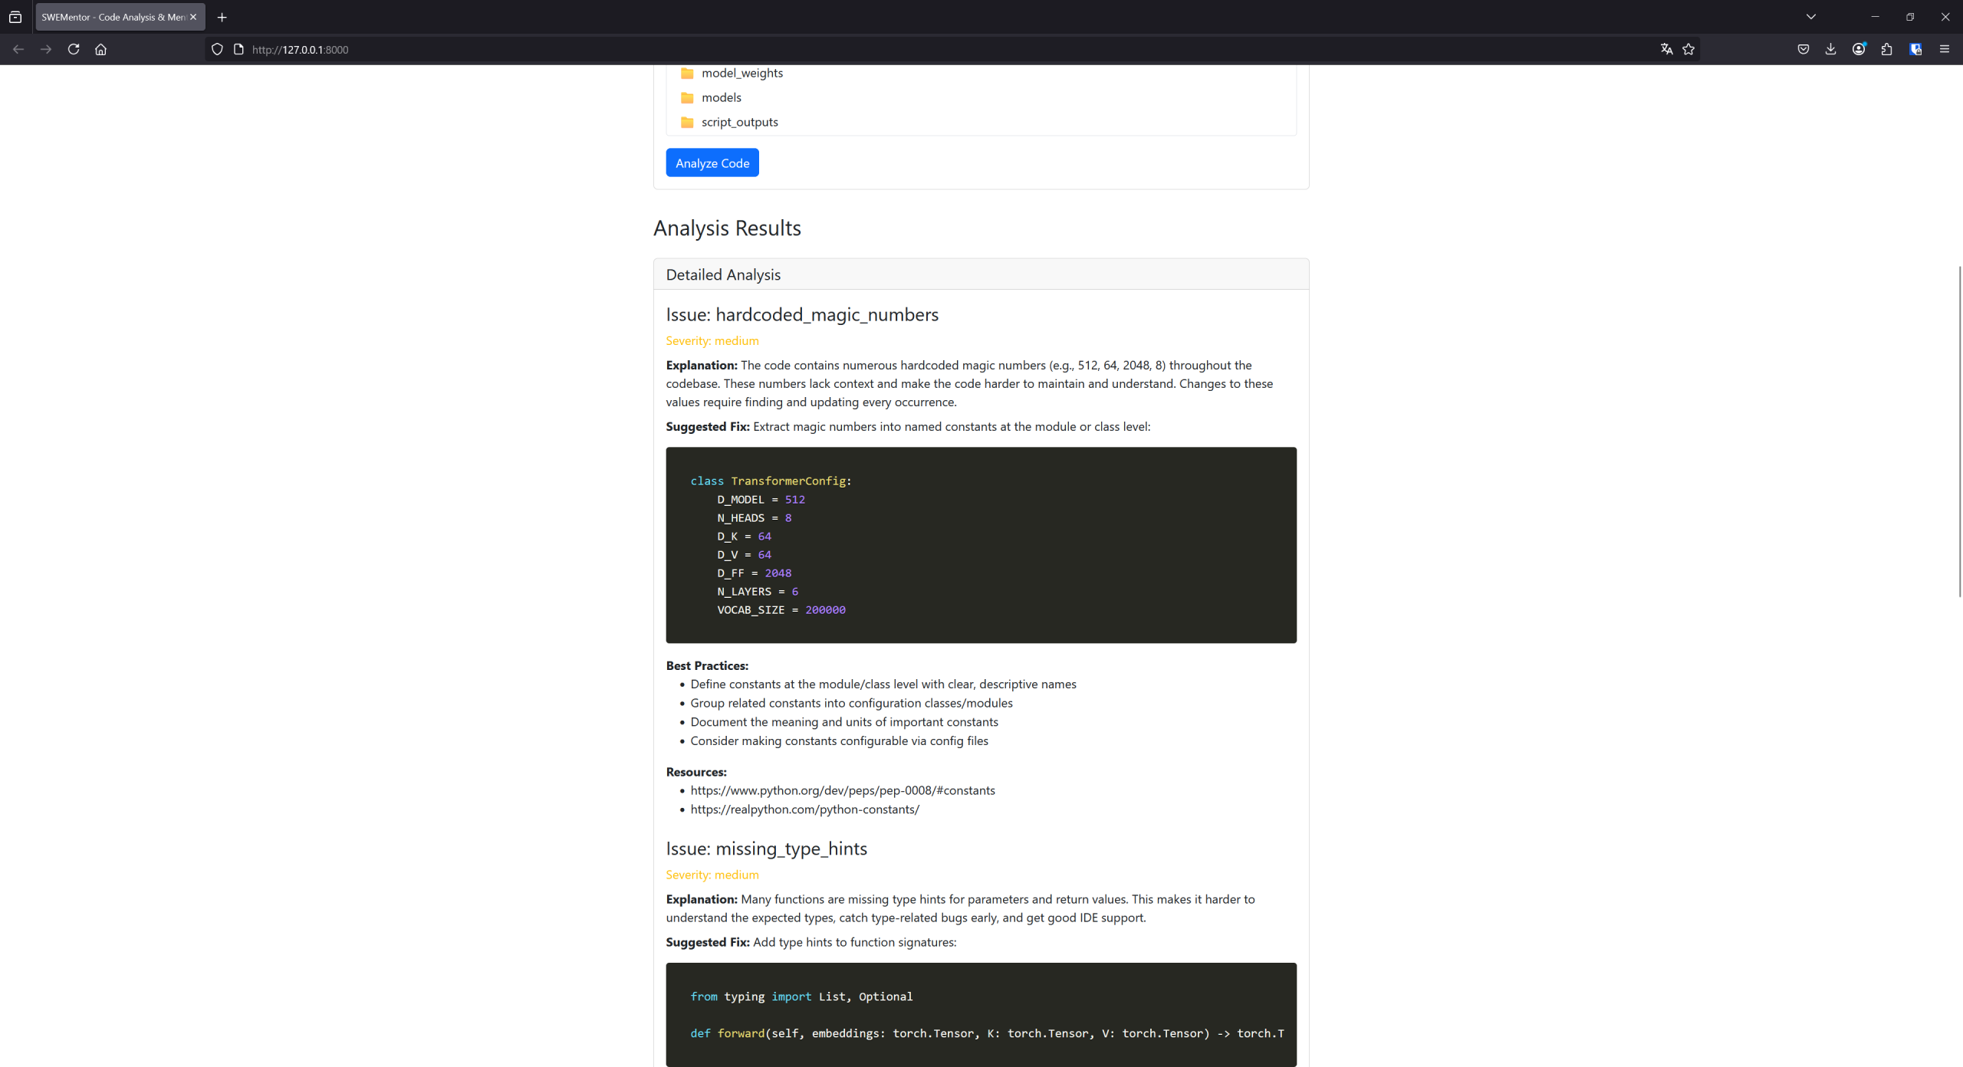
Task: Go to the browser home page
Action: [x=100, y=49]
